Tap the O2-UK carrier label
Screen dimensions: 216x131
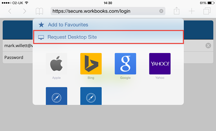click(x=18, y=3)
